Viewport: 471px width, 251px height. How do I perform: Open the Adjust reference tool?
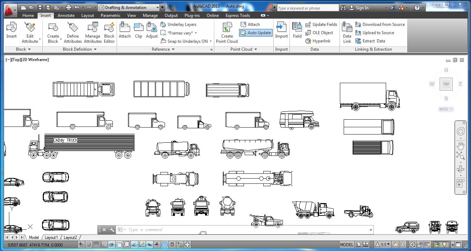click(152, 30)
